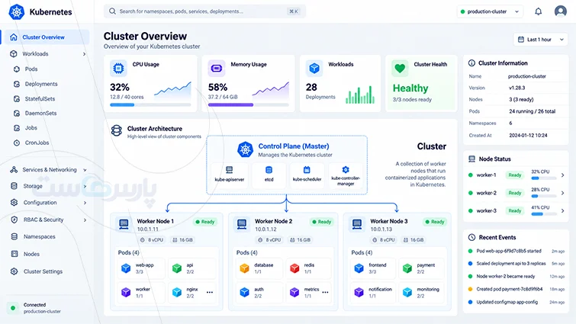The width and height of the screenshot is (576, 324).
Task: Click the Memory Usage progress bar
Action: pos(248,105)
